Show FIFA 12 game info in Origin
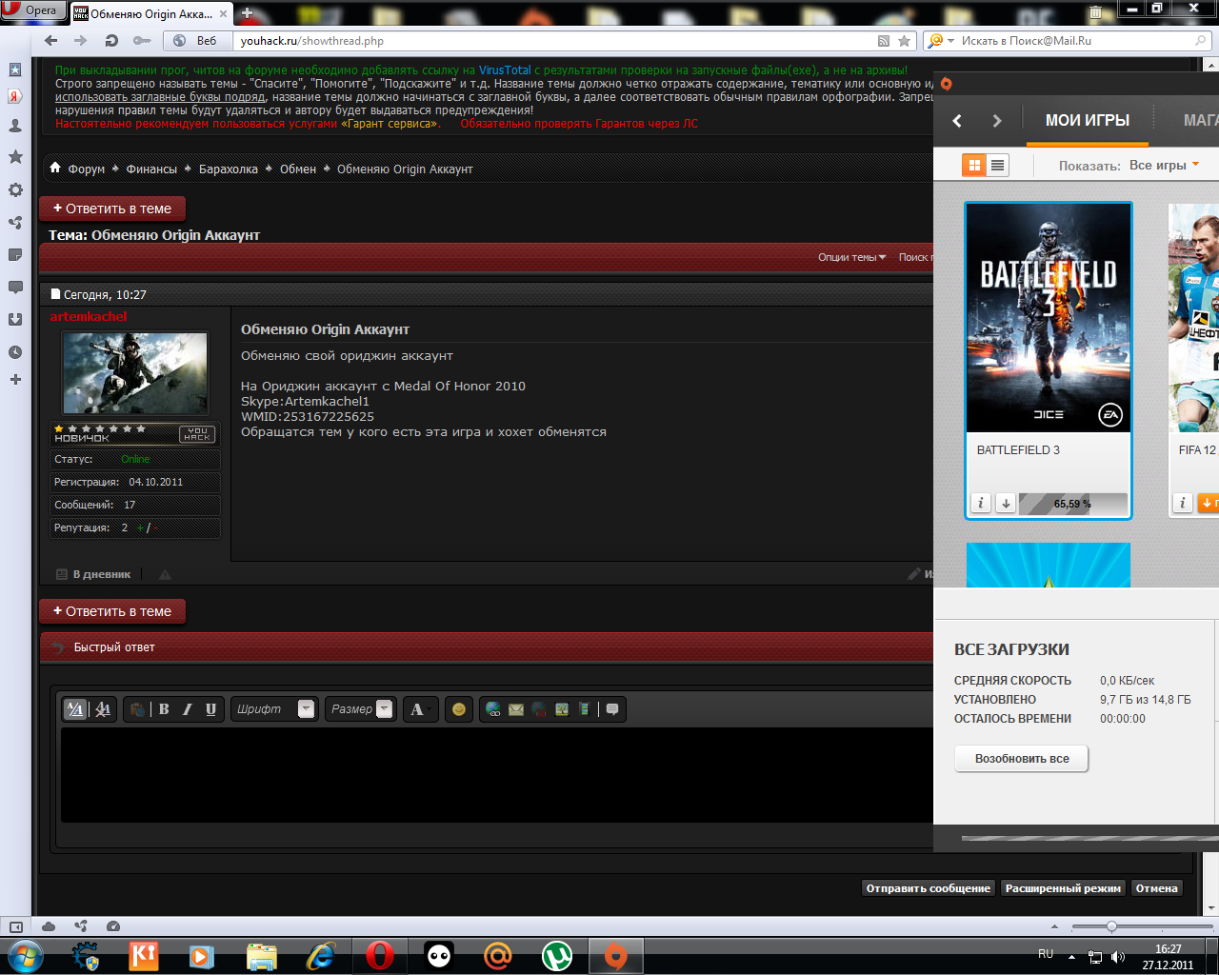Viewport: 1219px width, 975px height. click(1183, 503)
